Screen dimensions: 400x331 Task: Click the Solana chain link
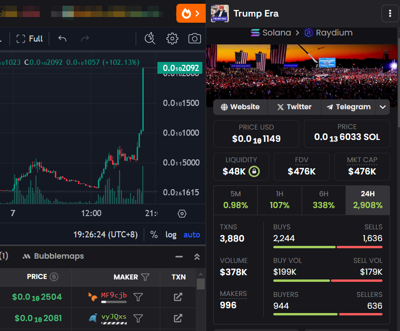(270, 33)
